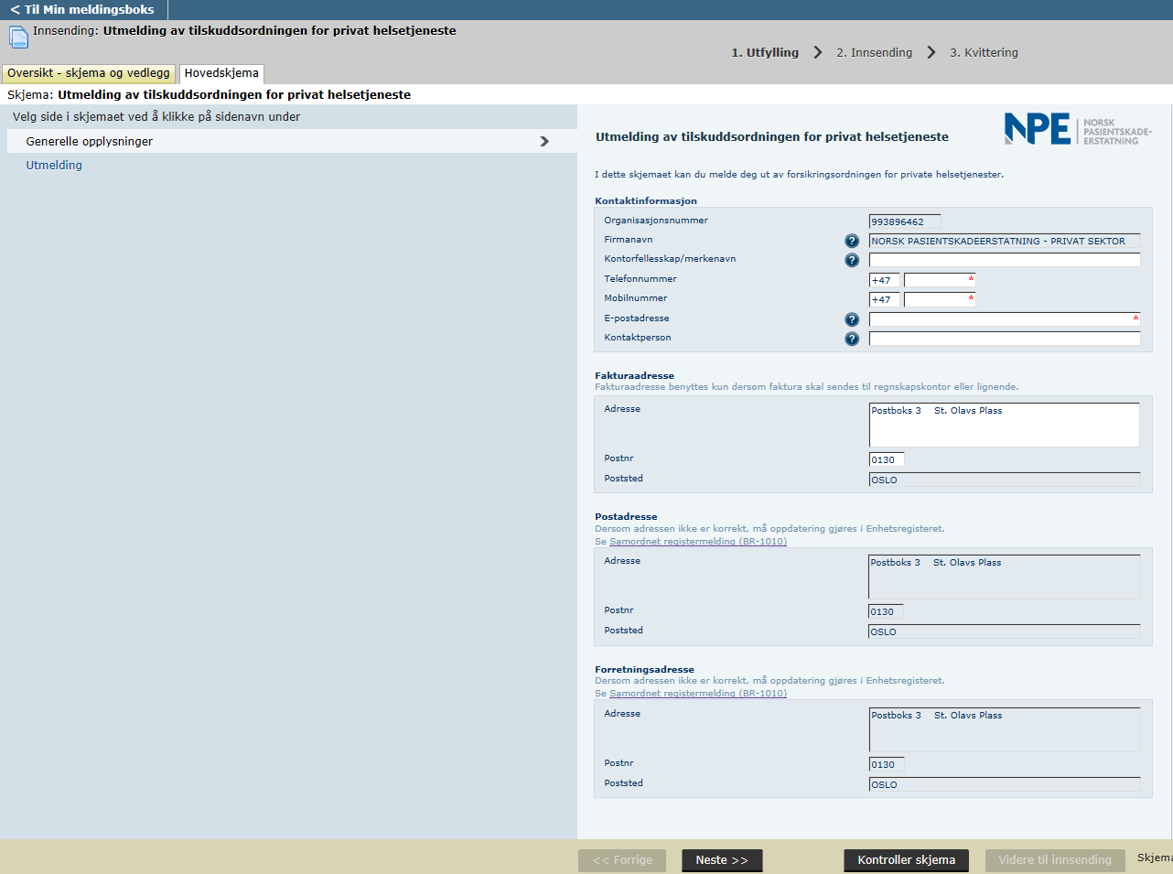Click the Postadresse Adresse text area
This screenshot has height=874, width=1173.
tap(1005, 577)
